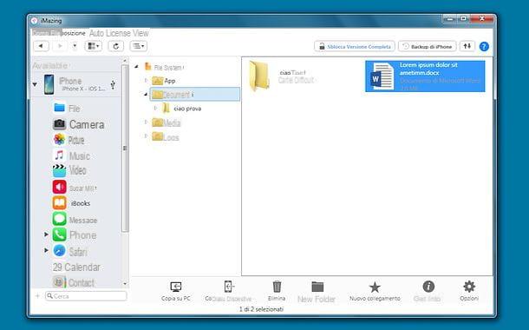
Task: Select File System root in tree
Action: pyautogui.click(x=164, y=67)
